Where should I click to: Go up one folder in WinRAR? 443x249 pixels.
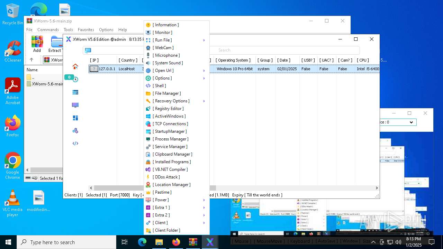31,60
